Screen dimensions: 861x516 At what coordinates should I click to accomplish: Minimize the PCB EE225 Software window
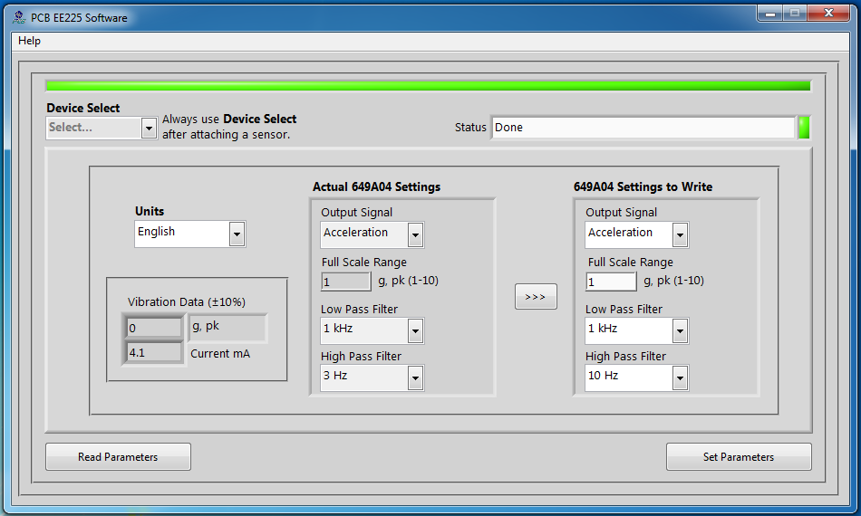pyautogui.click(x=769, y=14)
